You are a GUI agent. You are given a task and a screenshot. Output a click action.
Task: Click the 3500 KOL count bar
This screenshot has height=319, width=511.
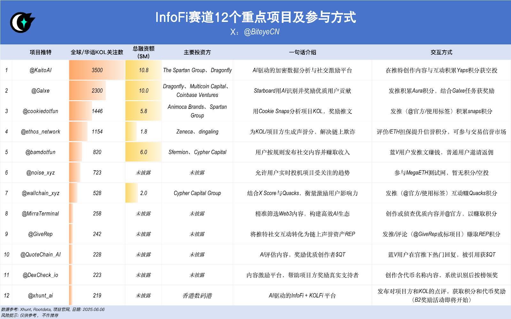coord(97,70)
